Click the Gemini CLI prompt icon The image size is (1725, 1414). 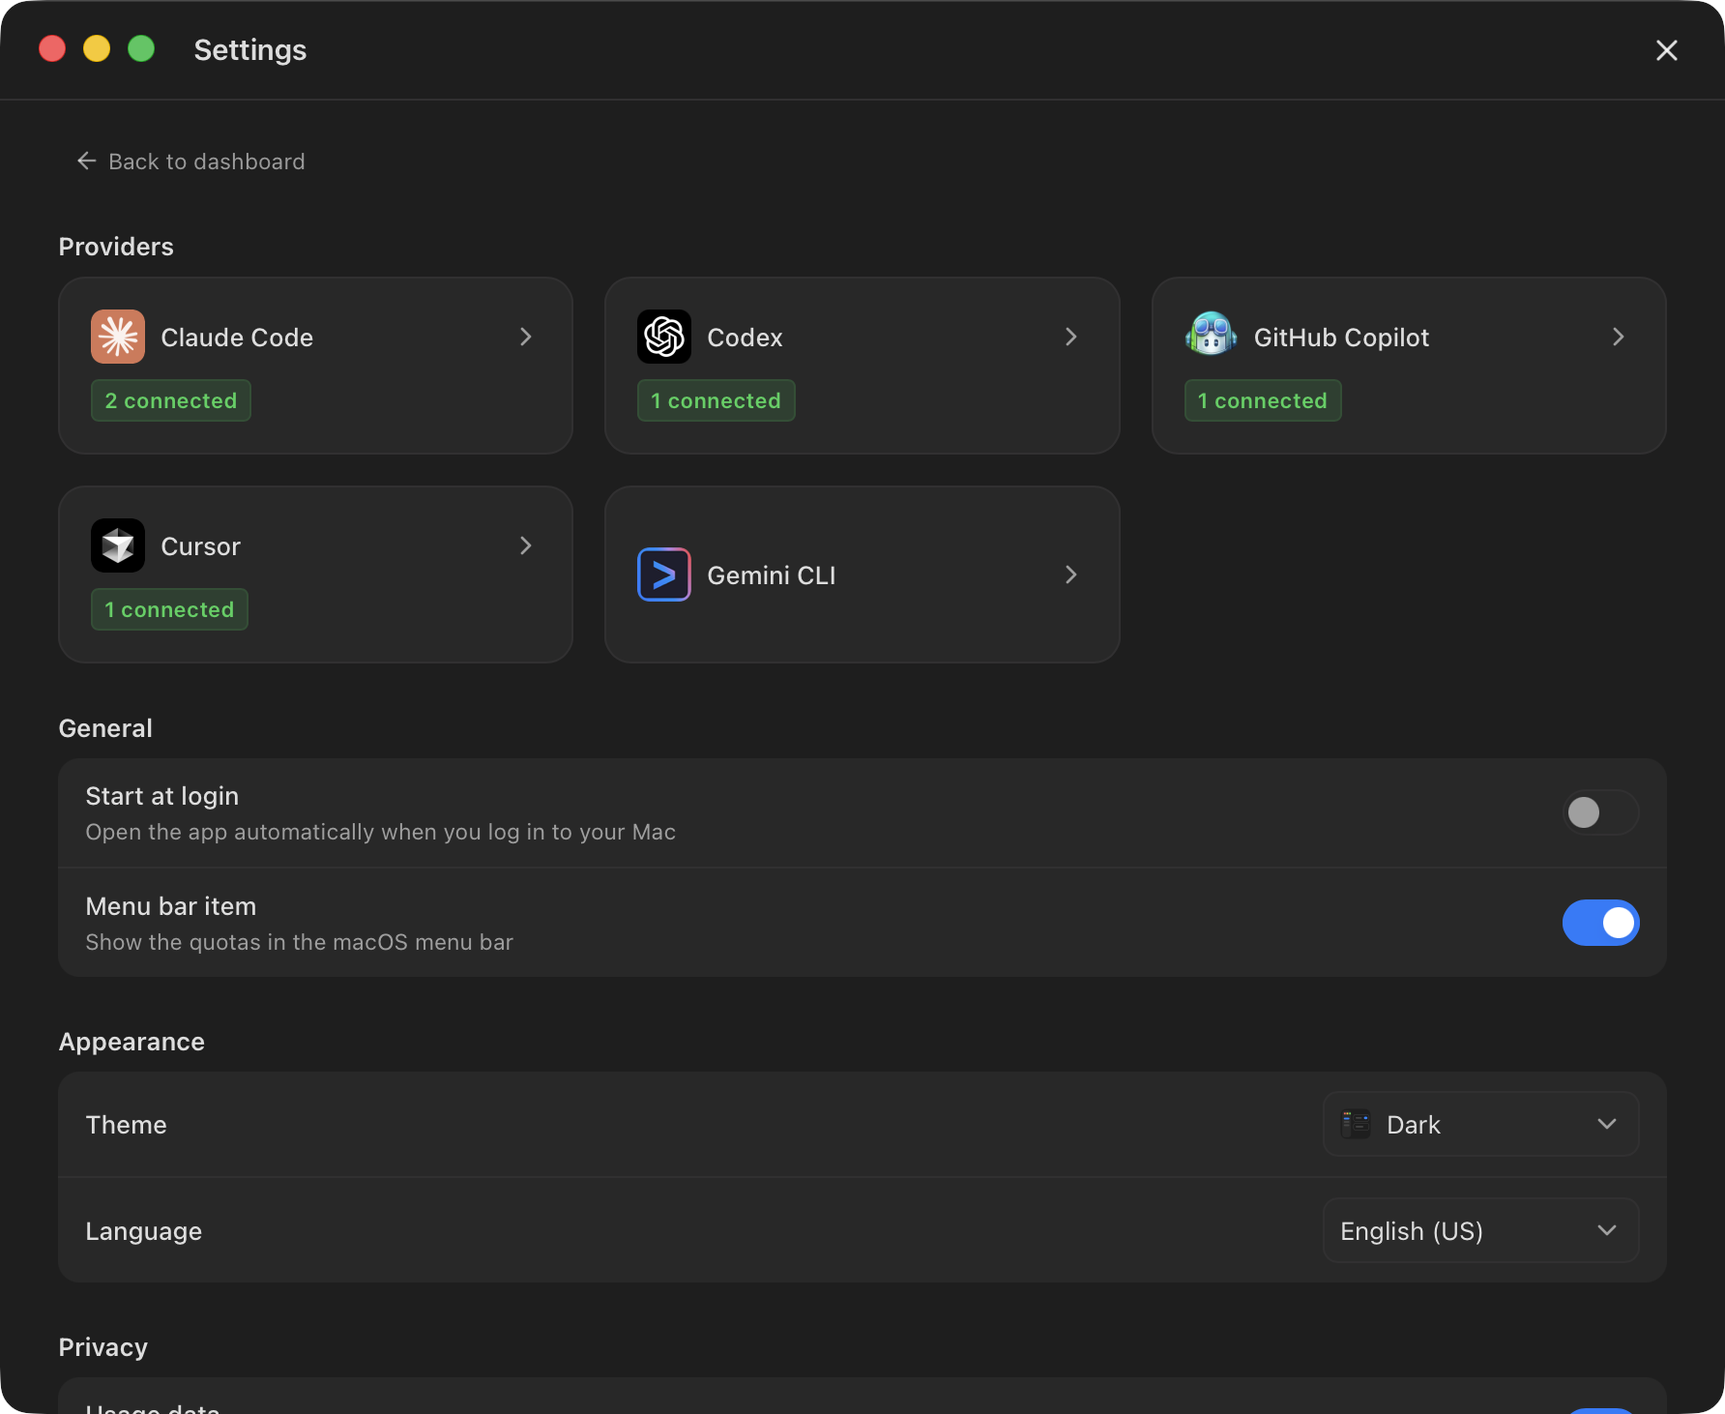pos(664,574)
